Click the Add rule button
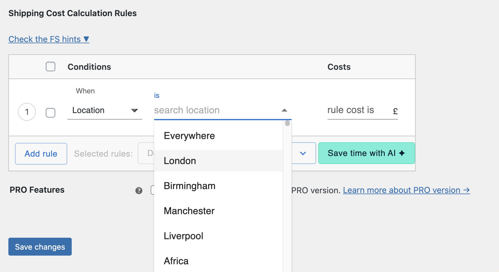This screenshot has height=272, width=499. 41,154
